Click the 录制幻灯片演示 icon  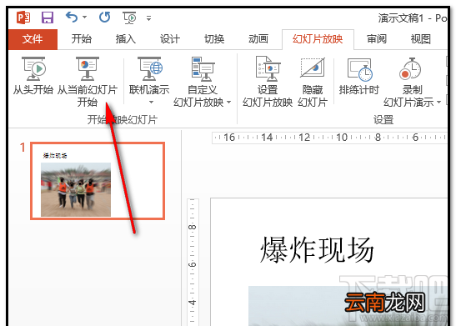(x=410, y=68)
